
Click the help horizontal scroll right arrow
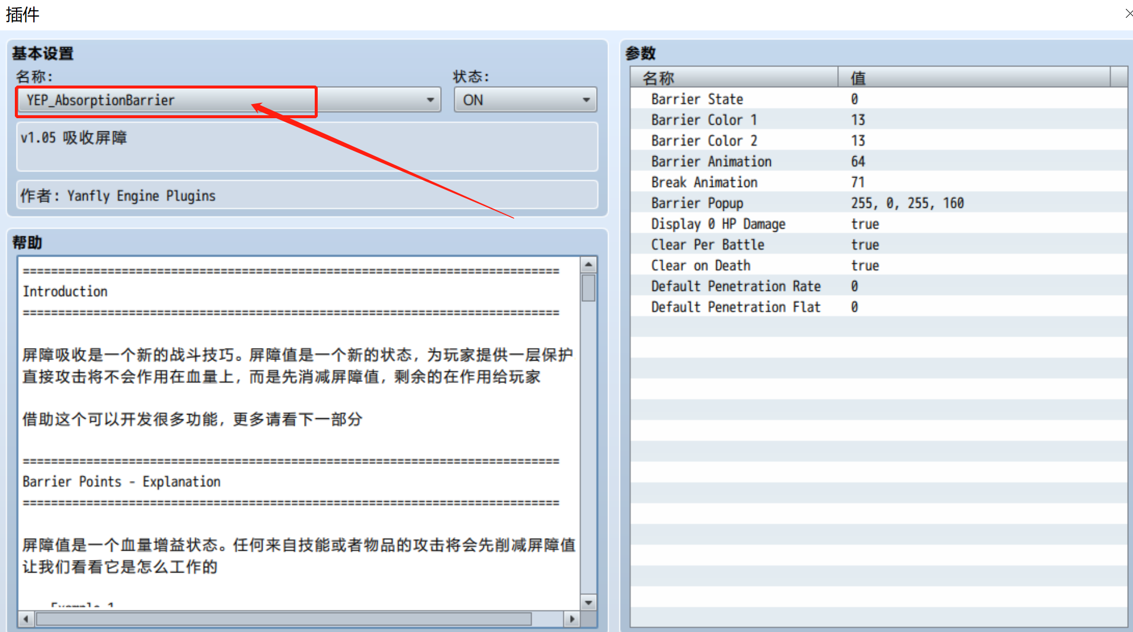click(x=572, y=619)
